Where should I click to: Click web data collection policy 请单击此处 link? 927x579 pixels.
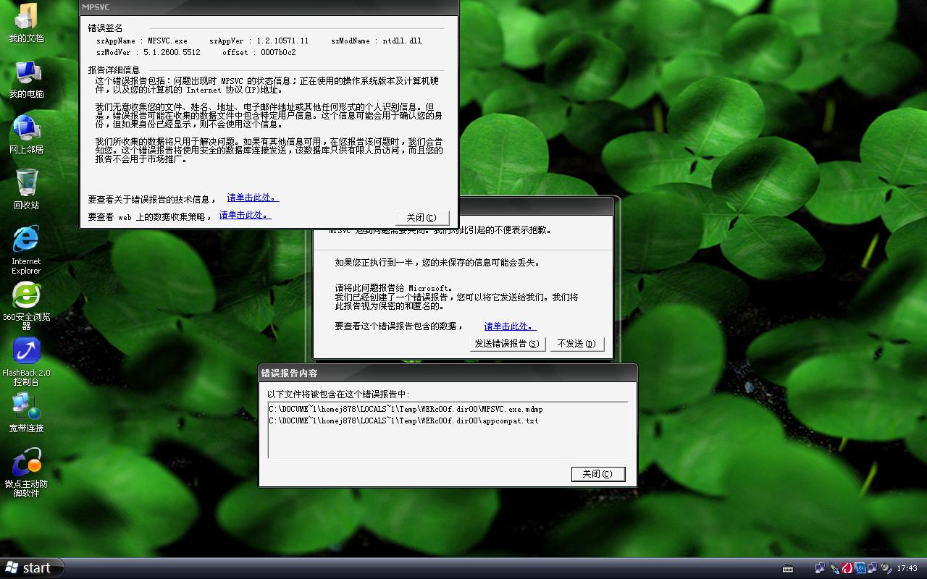(245, 215)
